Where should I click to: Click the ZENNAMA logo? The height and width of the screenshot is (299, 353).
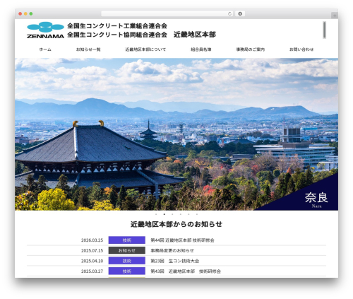45,30
